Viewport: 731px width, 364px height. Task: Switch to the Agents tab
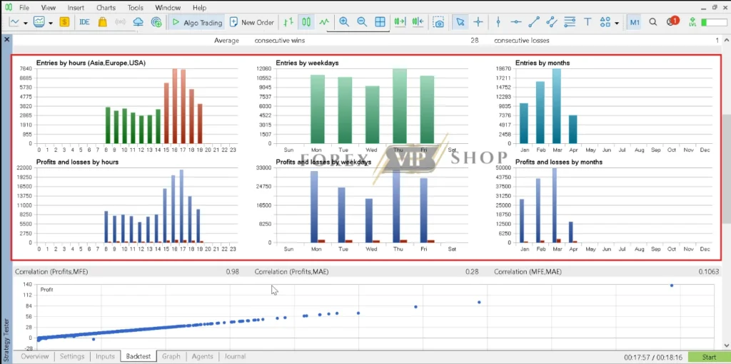click(202, 356)
